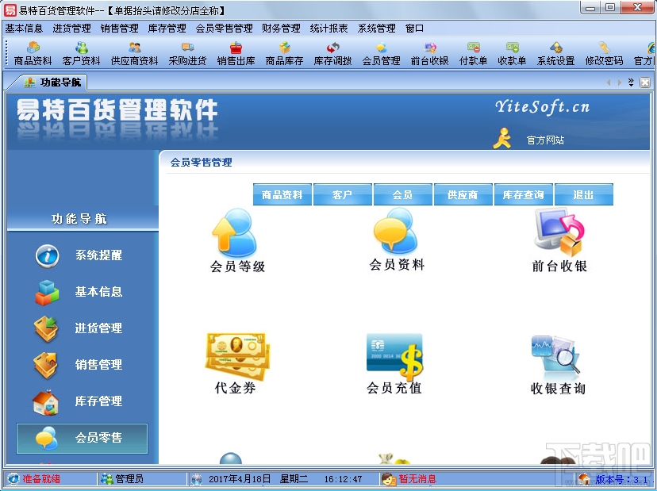657x491 pixels.
Task: Open 付款单 from the toolbar
Action: tap(473, 56)
